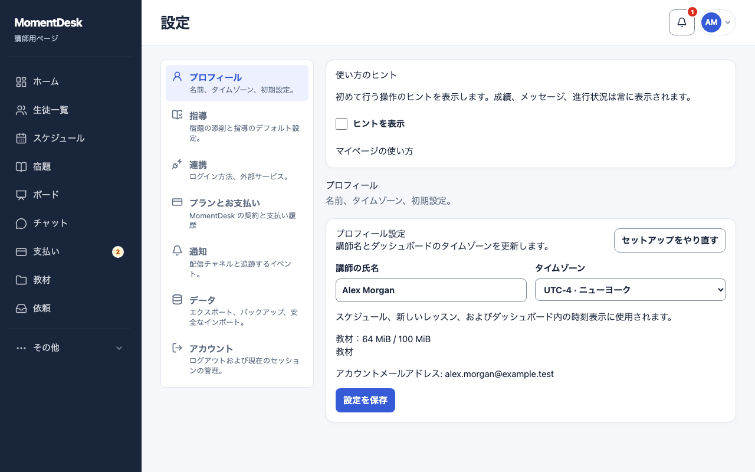Open the account menu chevron beside AM

(x=728, y=22)
